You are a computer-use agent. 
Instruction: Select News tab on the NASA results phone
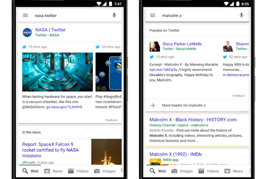coord(53,171)
